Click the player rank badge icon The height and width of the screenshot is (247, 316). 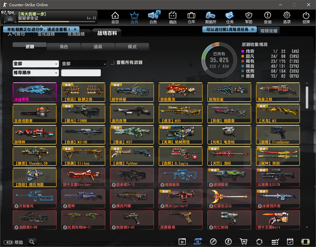10,19
